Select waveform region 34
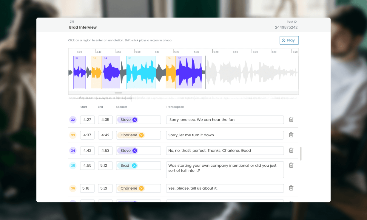This screenshot has height=220, width=367. click(x=111, y=72)
